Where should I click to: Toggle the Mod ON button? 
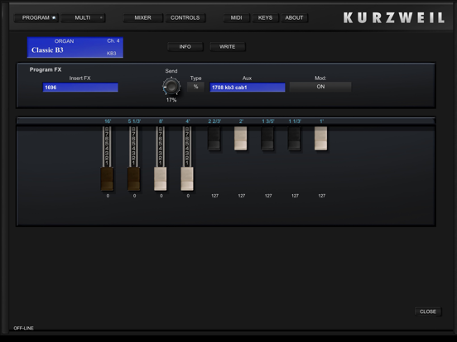pos(320,87)
